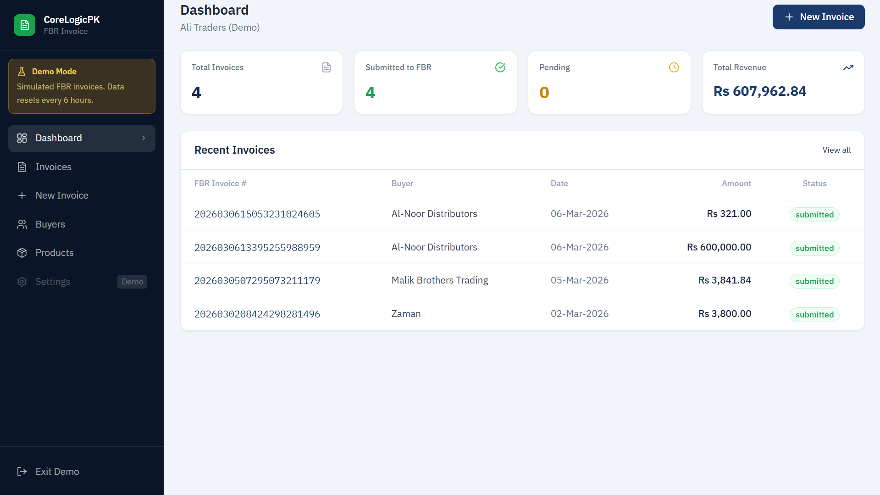Click the plus icon beside New Invoice sidebar item
The height and width of the screenshot is (495, 880).
coord(22,195)
